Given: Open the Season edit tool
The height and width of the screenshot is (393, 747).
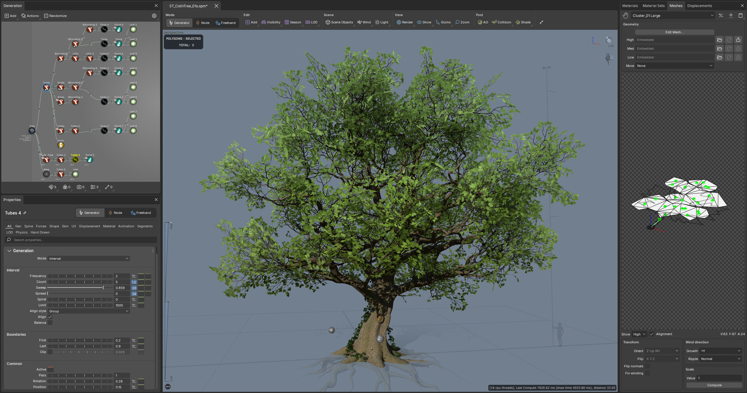Looking at the screenshot, I should [x=293, y=23].
